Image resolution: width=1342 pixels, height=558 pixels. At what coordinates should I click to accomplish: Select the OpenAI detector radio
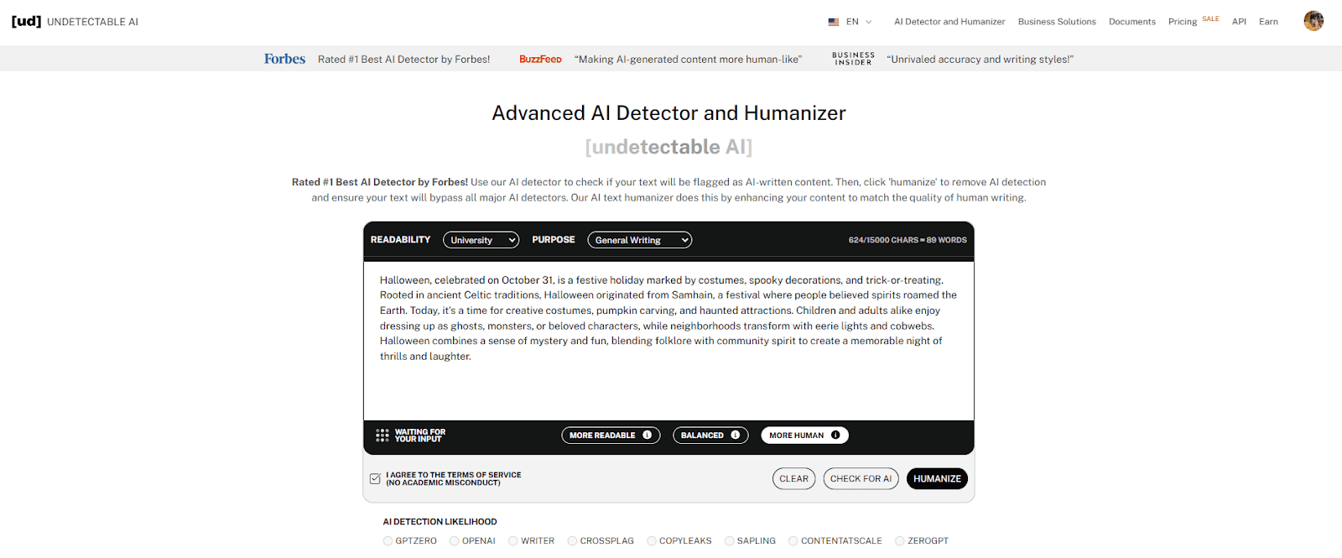(454, 541)
